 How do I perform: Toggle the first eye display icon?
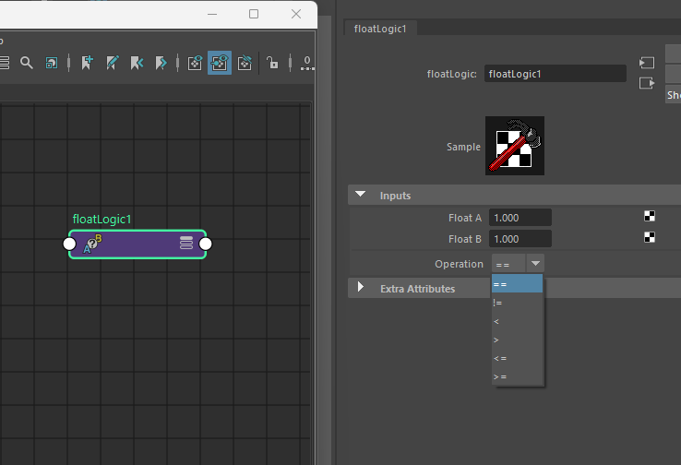[x=195, y=63]
